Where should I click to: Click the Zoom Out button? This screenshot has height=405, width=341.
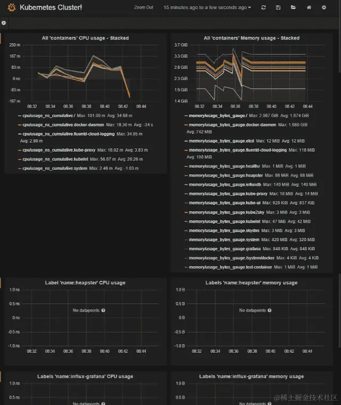[143, 7]
